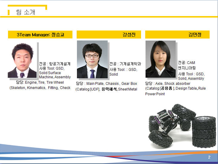The height and width of the screenshot is (164, 218).
Task: Click slide page number 2
Action: [209, 157]
